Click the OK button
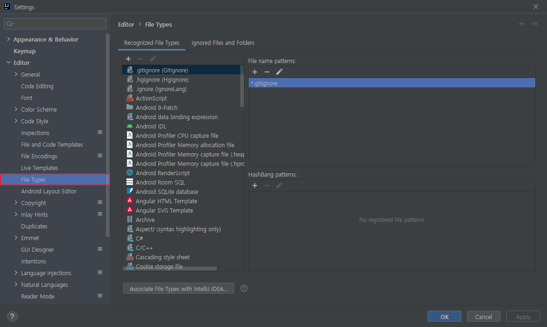The height and width of the screenshot is (327, 547). pyautogui.click(x=444, y=317)
